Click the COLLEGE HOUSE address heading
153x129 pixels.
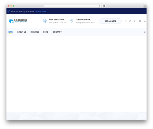pyautogui.click(x=83, y=20)
